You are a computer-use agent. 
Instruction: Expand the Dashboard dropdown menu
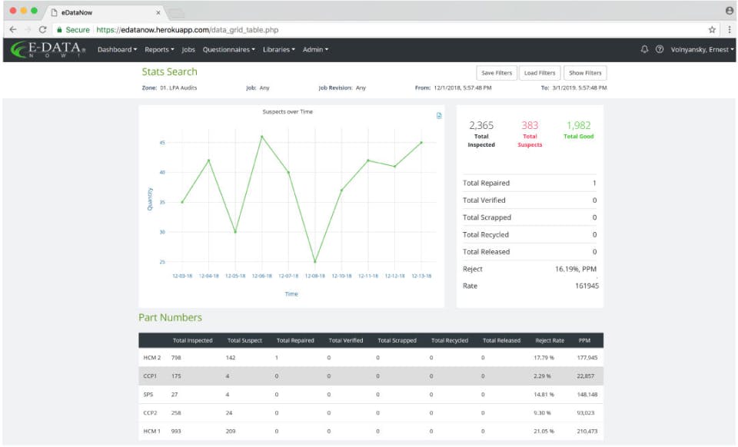coord(117,50)
